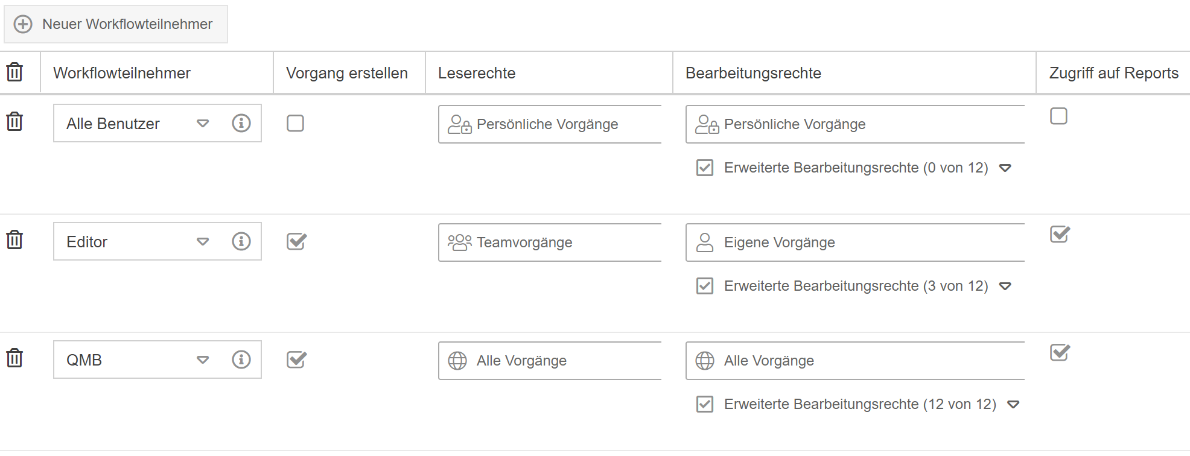Toggle Zugriff auf Reports for Alle Benutzer
This screenshot has width=1190, height=456.
coord(1058,116)
